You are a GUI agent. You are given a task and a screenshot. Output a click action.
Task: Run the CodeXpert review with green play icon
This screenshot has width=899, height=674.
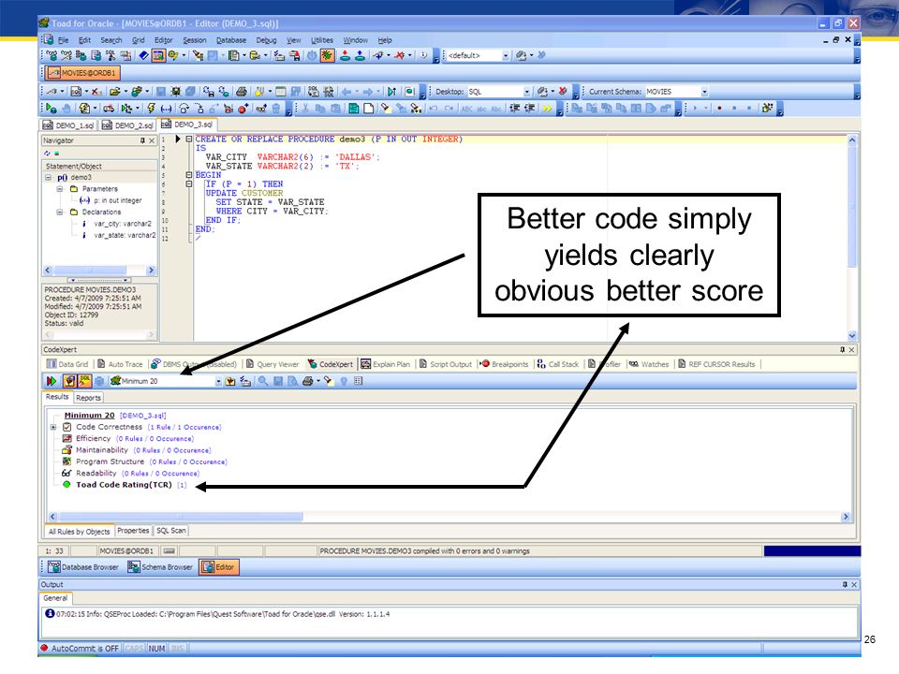pyautogui.click(x=51, y=381)
